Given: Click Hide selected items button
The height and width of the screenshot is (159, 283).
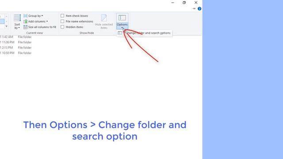Looking at the screenshot, I should coord(104,22).
